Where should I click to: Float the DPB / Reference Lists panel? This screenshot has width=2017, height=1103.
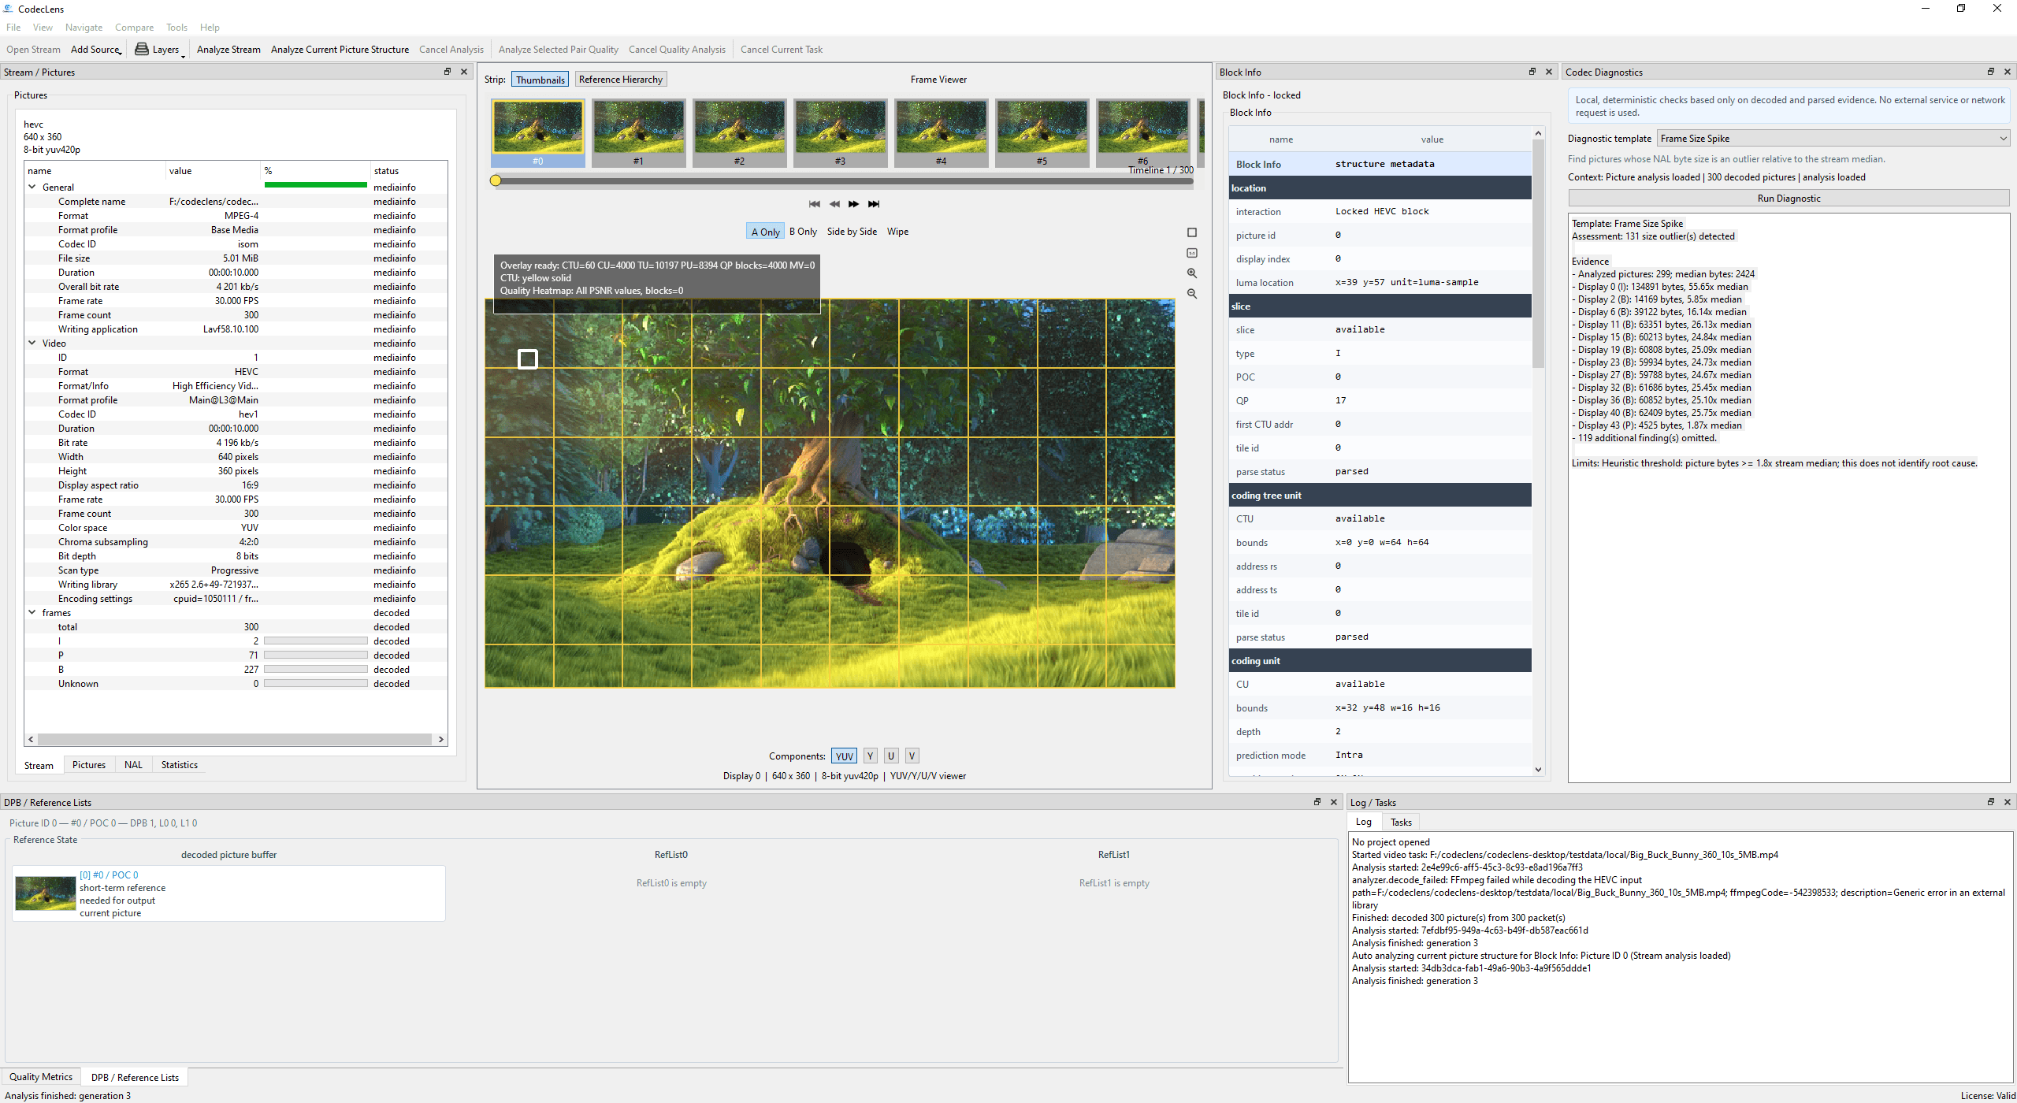[1317, 802]
